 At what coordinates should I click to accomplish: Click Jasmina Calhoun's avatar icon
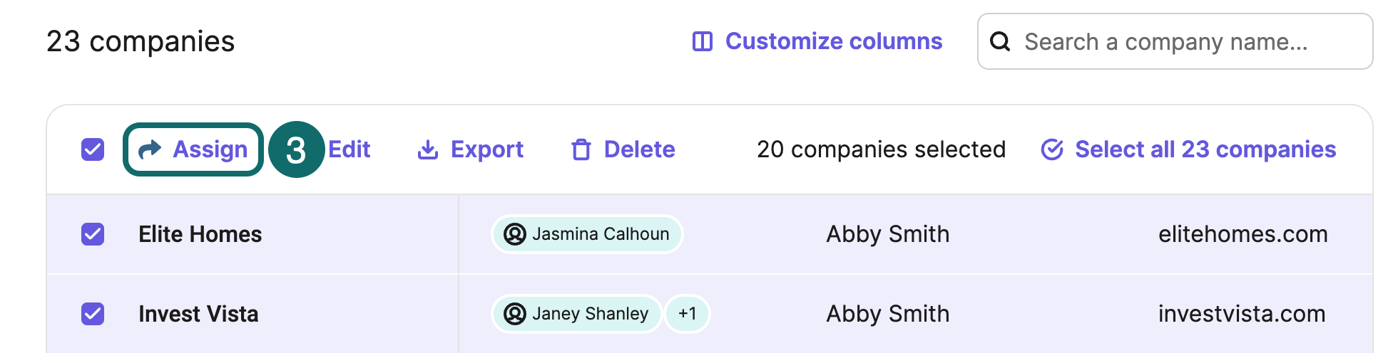click(515, 234)
